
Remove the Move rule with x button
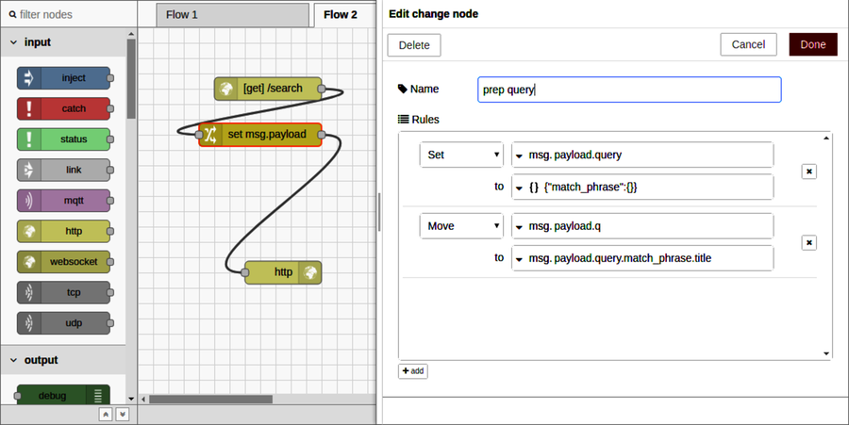click(809, 243)
